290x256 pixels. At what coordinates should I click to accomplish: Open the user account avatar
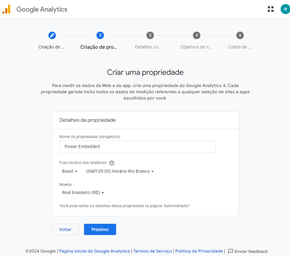[x=285, y=9]
